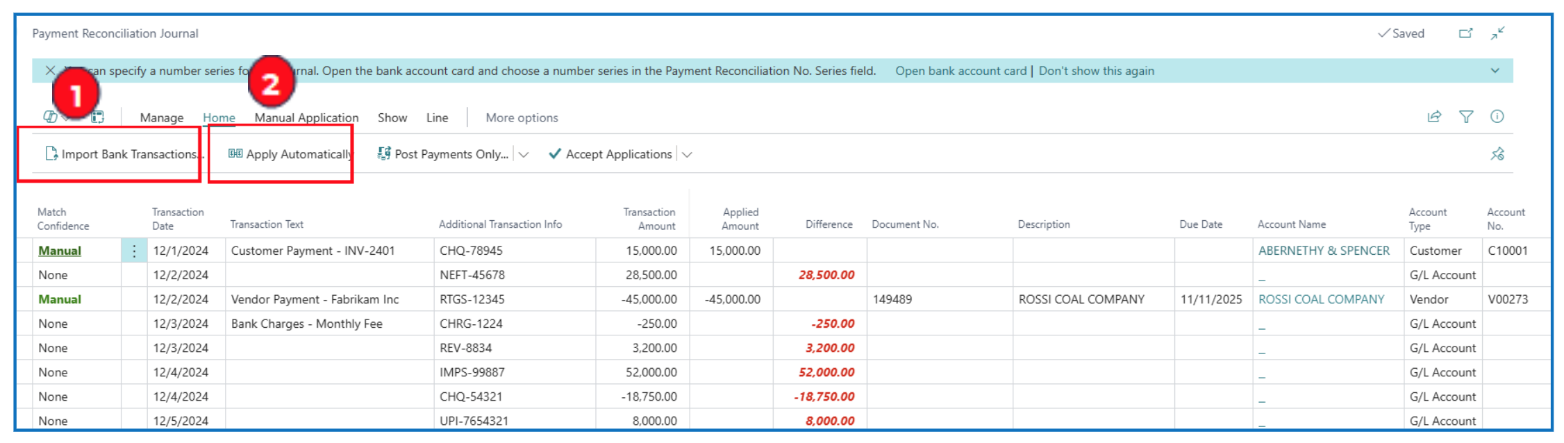
Task: Click the Share icon
Action: pyautogui.click(x=1434, y=117)
